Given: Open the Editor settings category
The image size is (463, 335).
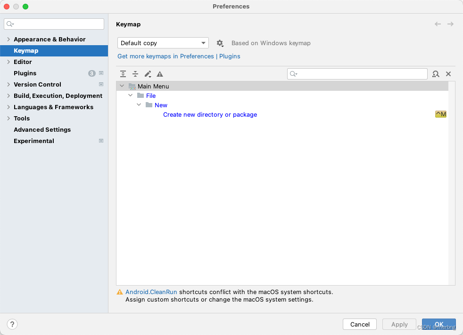Looking at the screenshot, I should (x=23, y=62).
